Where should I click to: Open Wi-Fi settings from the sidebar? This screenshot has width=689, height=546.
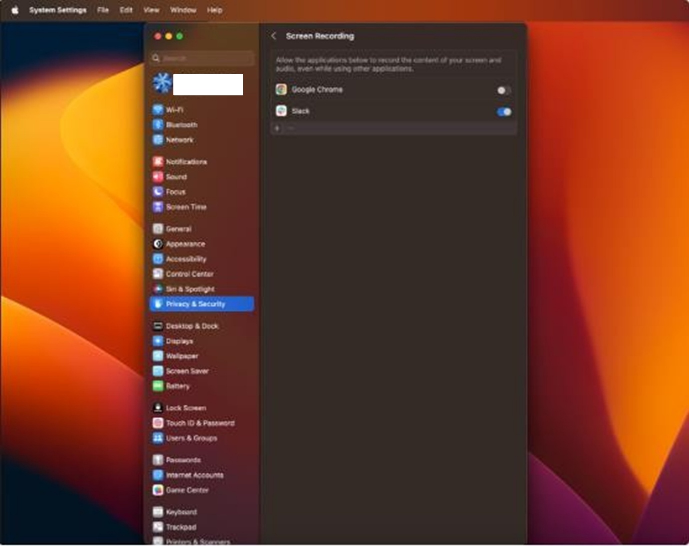pos(176,109)
